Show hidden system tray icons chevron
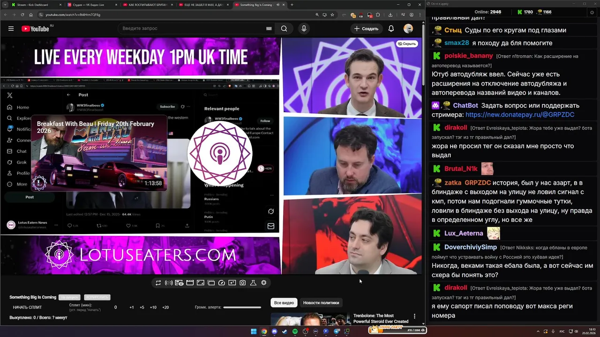600x337 pixels. click(x=539, y=331)
